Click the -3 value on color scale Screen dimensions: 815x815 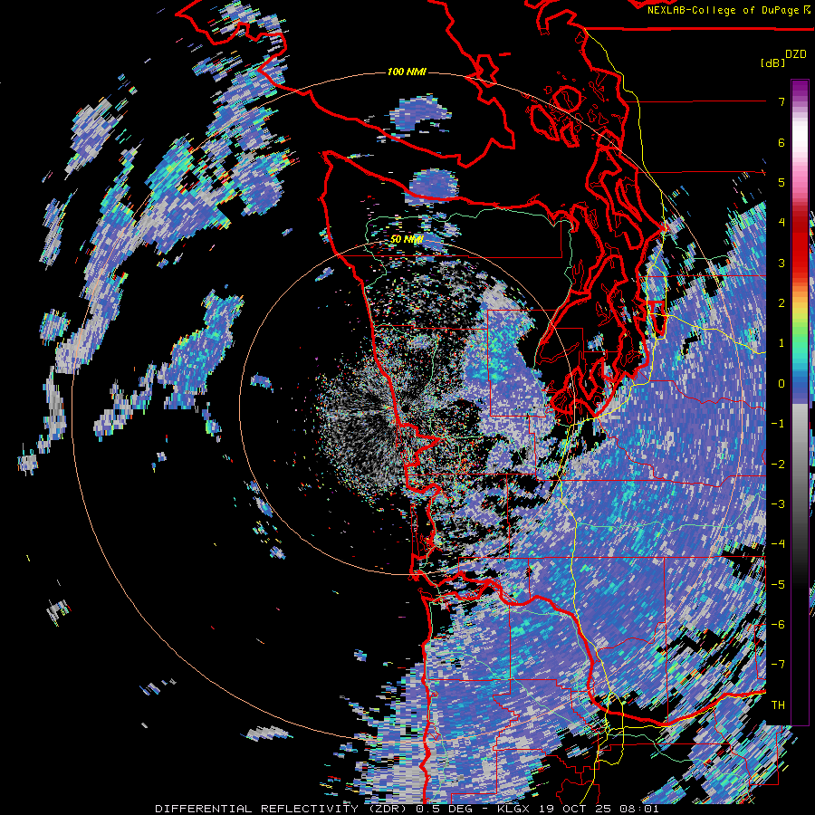tap(778, 504)
